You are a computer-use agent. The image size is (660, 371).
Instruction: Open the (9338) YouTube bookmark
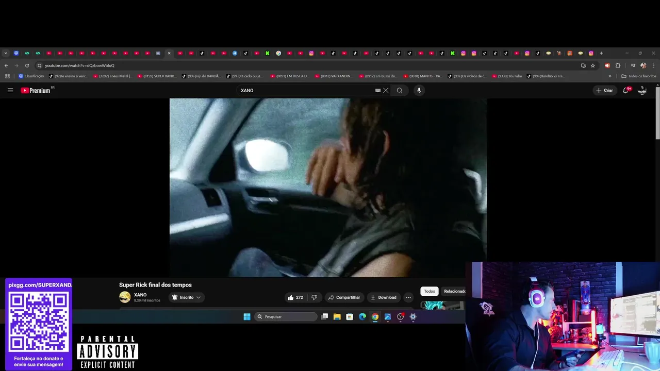(507, 76)
